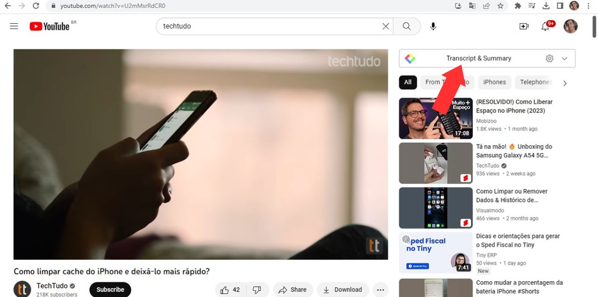The image size is (598, 297).
Task: Click the share page icon in address bar
Action: pyautogui.click(x=486, y=5)
